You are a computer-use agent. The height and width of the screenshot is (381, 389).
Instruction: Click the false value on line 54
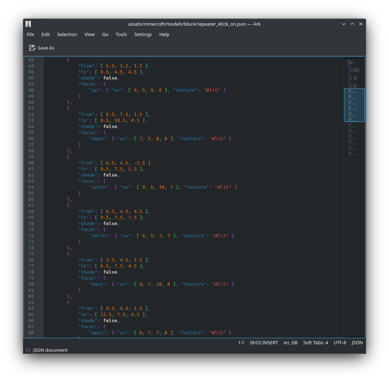pos(110,127)
